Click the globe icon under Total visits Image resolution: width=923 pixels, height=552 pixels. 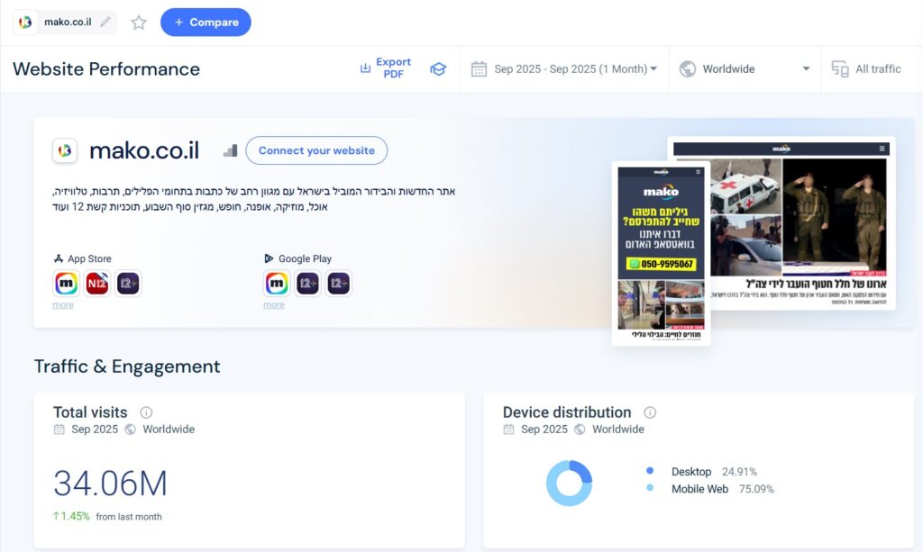point(131,430)
